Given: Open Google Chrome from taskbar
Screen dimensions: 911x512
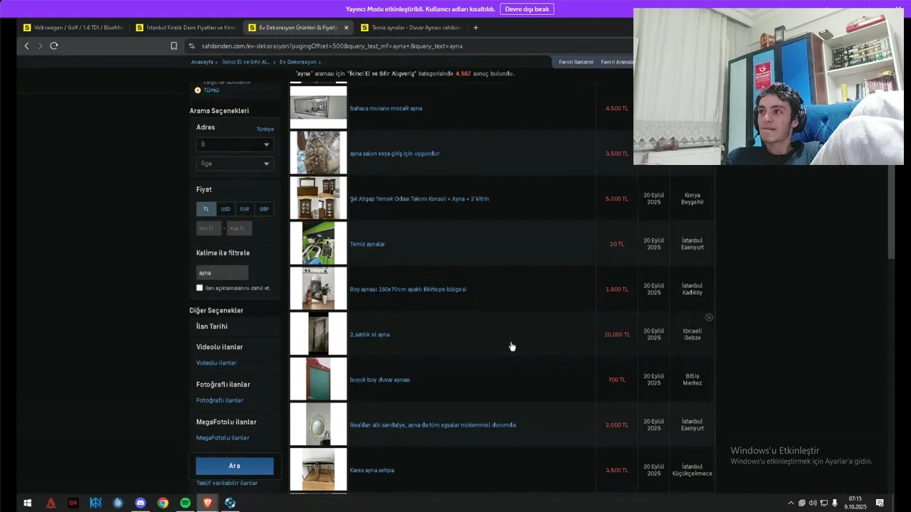Looking at the screenshot, I should (x=163, y=503).
